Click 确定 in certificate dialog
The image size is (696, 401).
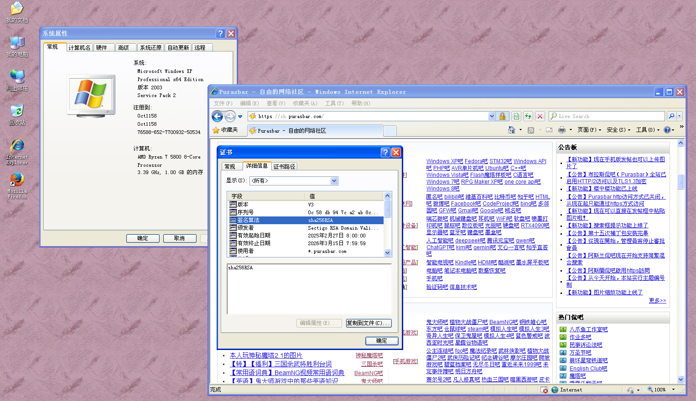pyautogui.click(x=382, y=341)
